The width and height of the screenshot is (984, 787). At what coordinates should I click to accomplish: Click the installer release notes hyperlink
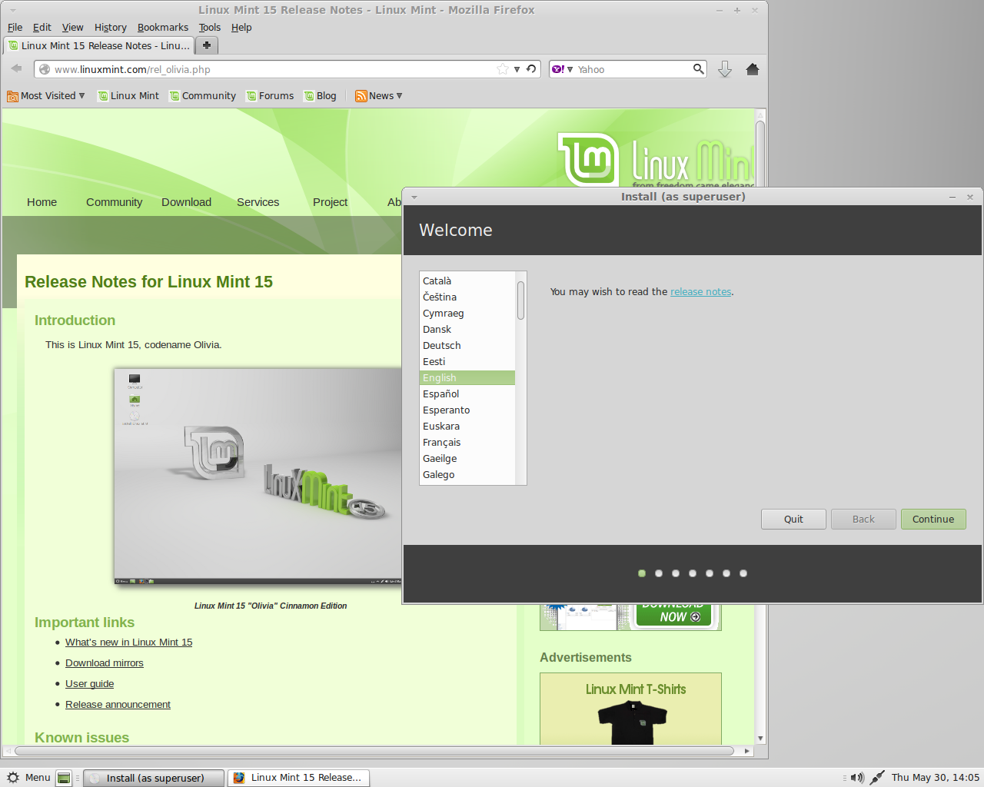pyautogui.click(x=700, y=292)
